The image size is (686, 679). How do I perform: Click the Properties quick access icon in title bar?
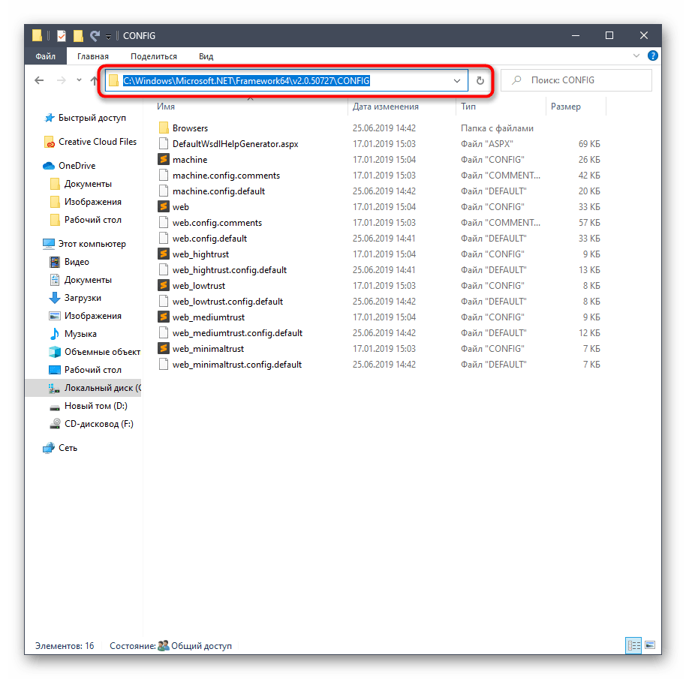(x=62, y=36)
